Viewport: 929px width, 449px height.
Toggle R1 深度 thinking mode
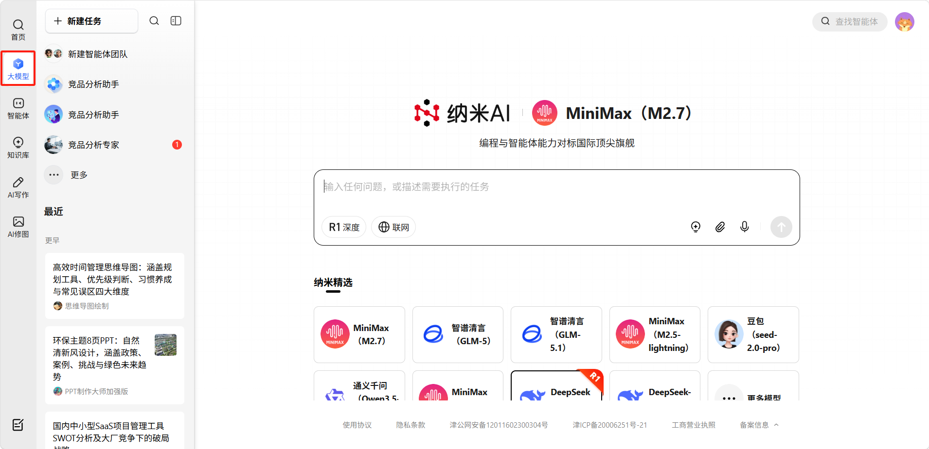tap(344, 227)
